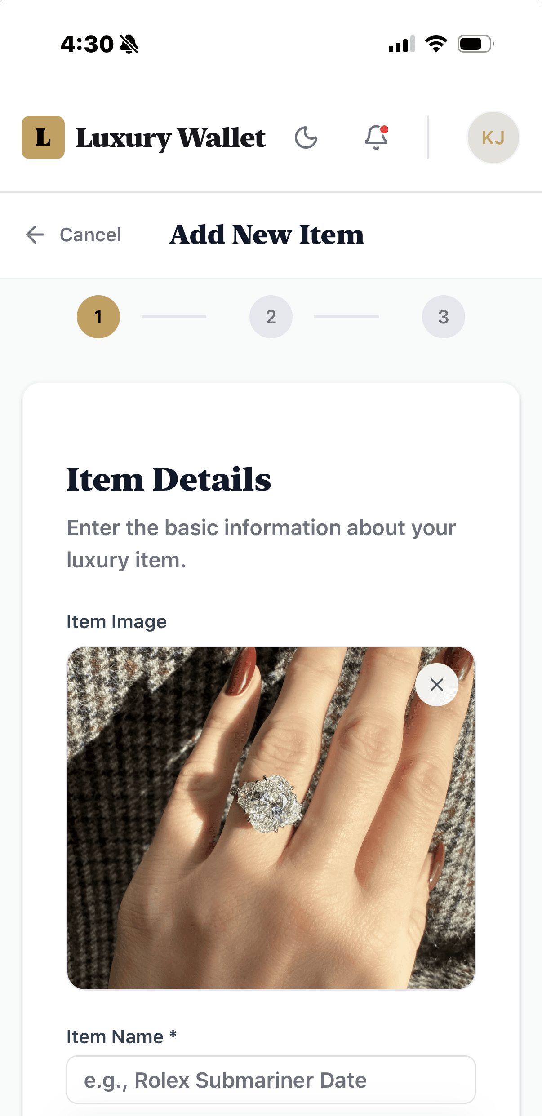This screenshot has width=542, height=1116.
Task: Go to step 3 in the stepper
Action: (x=444, y=317)
